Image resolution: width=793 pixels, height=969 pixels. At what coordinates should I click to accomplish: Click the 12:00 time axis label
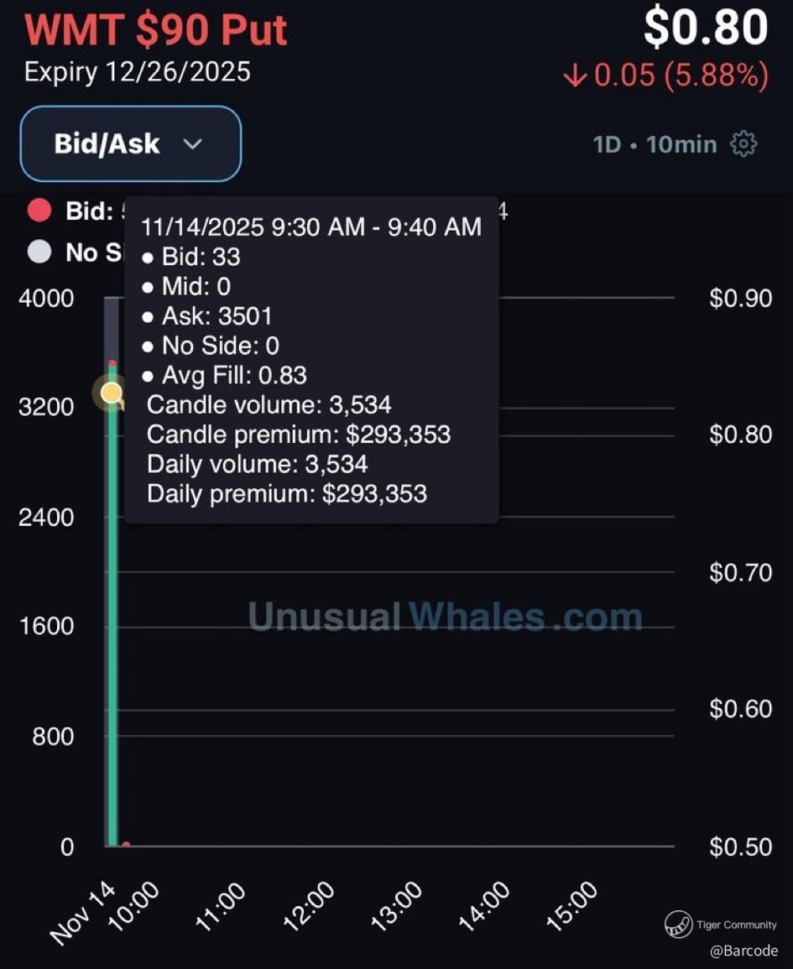point(310,906)
